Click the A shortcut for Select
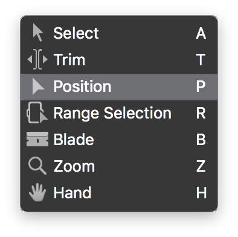 click(x=201, y=33)
